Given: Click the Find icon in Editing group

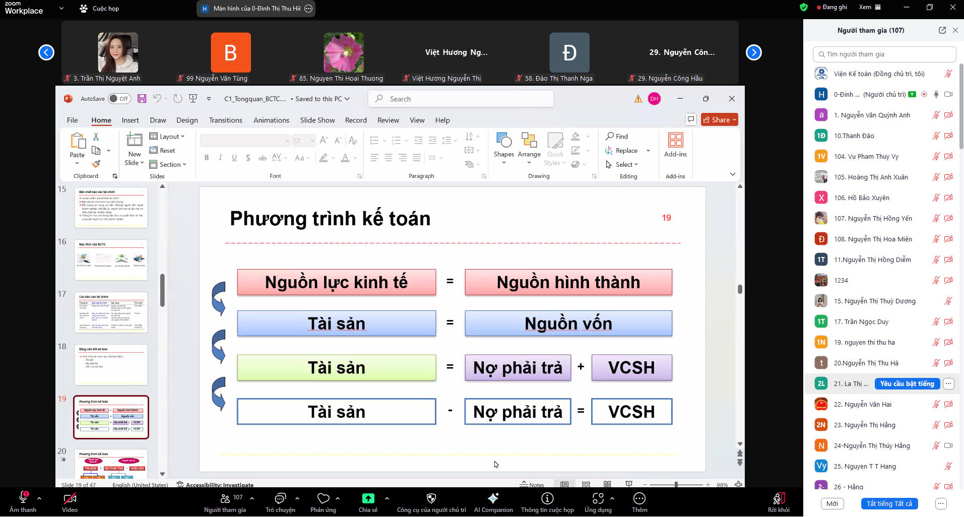Looking at the screenshot, I should 616,136.
